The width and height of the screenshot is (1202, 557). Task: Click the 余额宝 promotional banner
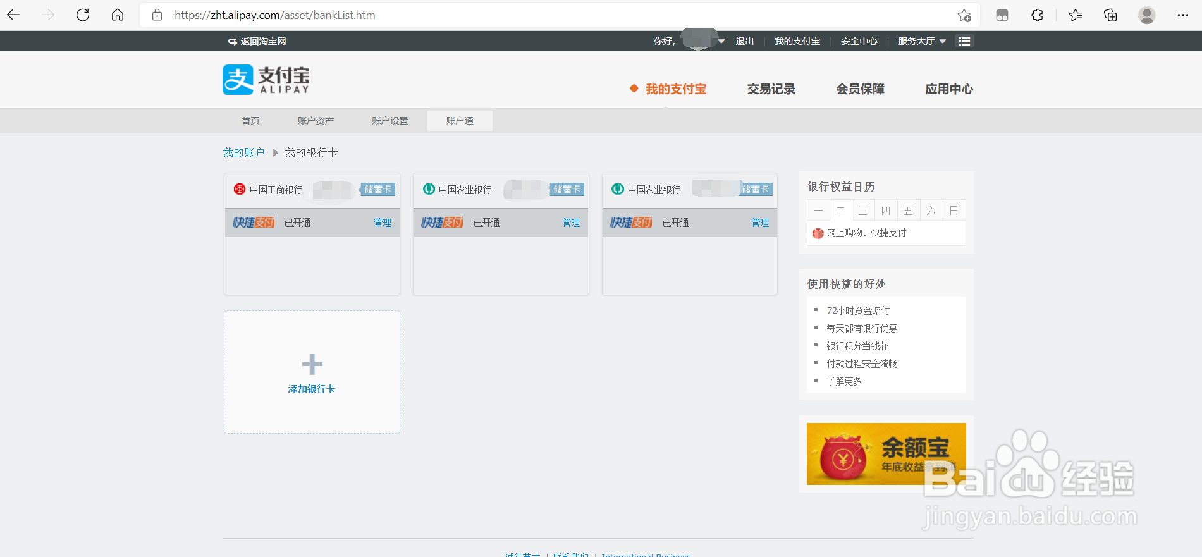click(x=886, y=454)
